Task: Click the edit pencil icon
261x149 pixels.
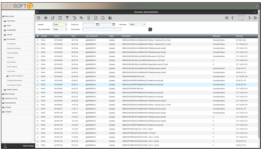Action: (x=53, y=18)
